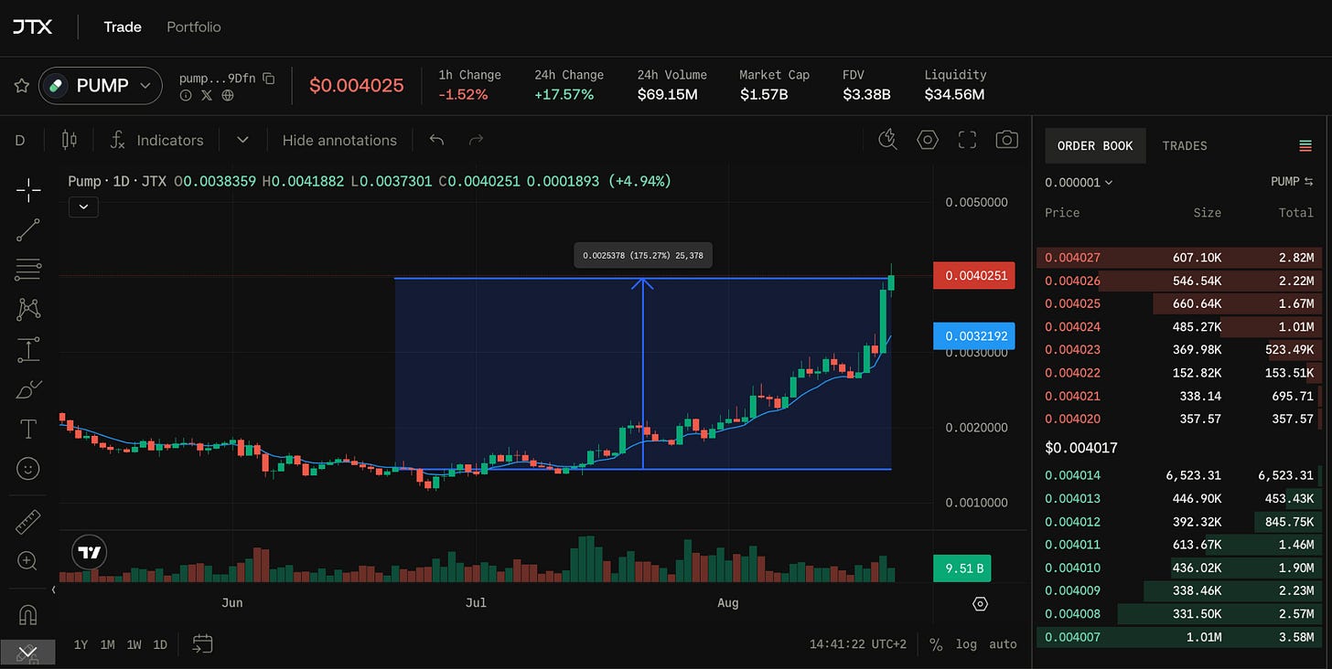1332x669 pixels.
Task: Click the TradingView logo on chart
Action: [x=90, y=552]
